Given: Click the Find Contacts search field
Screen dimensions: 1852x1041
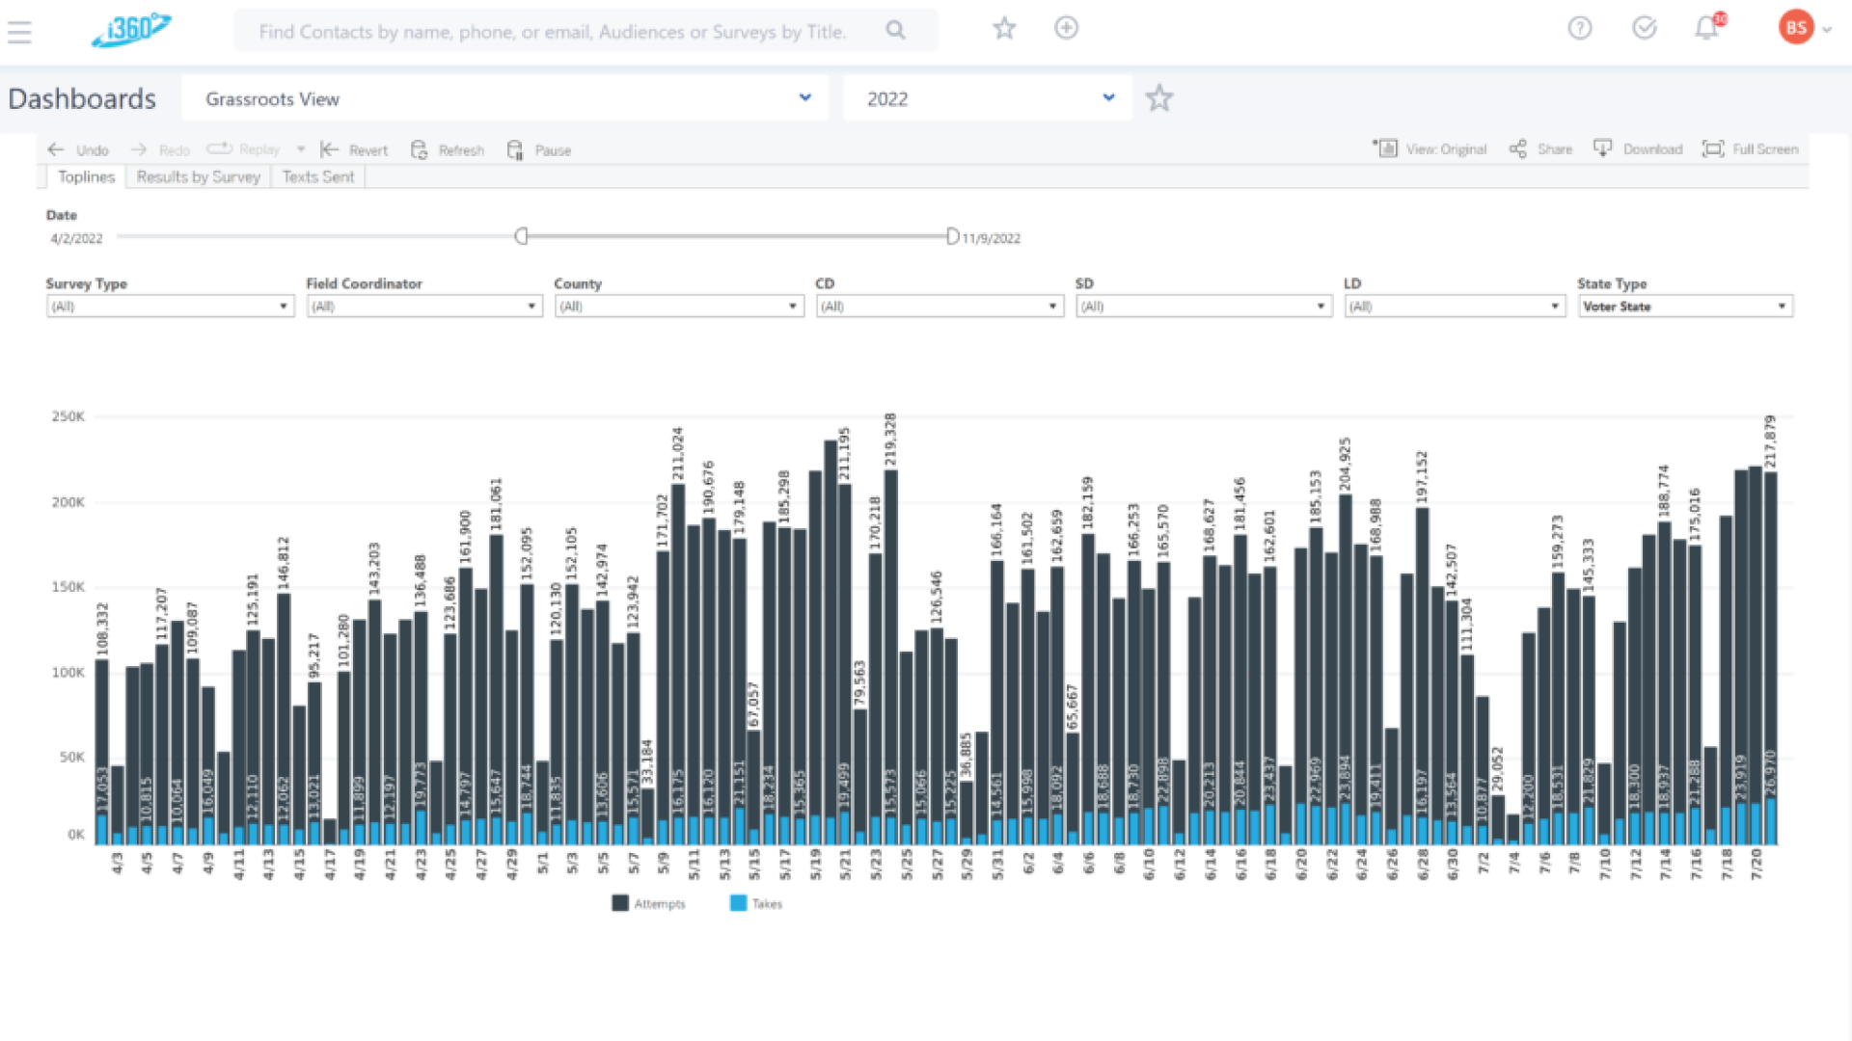Looking at the screenshot, I should click(x=552, y=32).
